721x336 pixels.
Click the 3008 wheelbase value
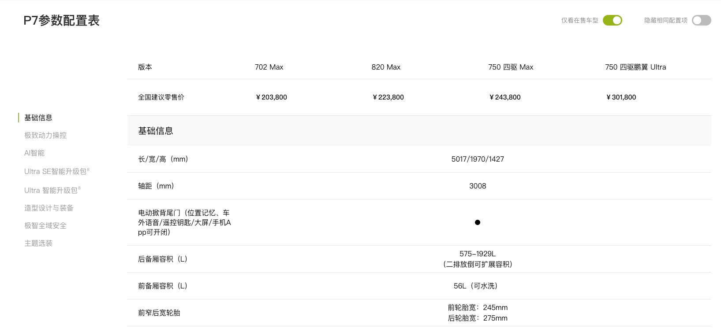coord(478,186)
